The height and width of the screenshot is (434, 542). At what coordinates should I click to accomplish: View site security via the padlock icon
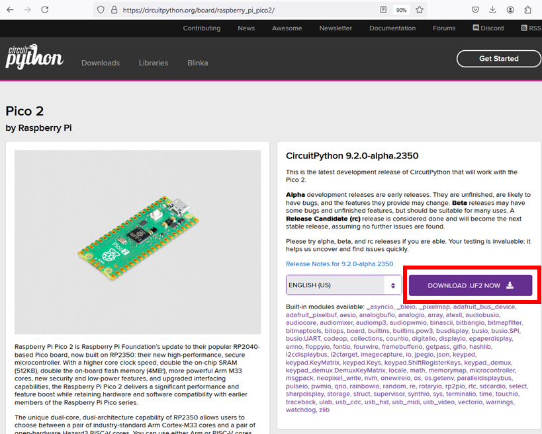(x=114, y=10)
